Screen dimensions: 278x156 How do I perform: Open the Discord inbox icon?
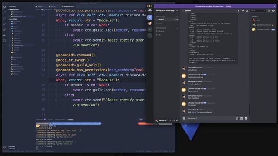pos(269,10)
